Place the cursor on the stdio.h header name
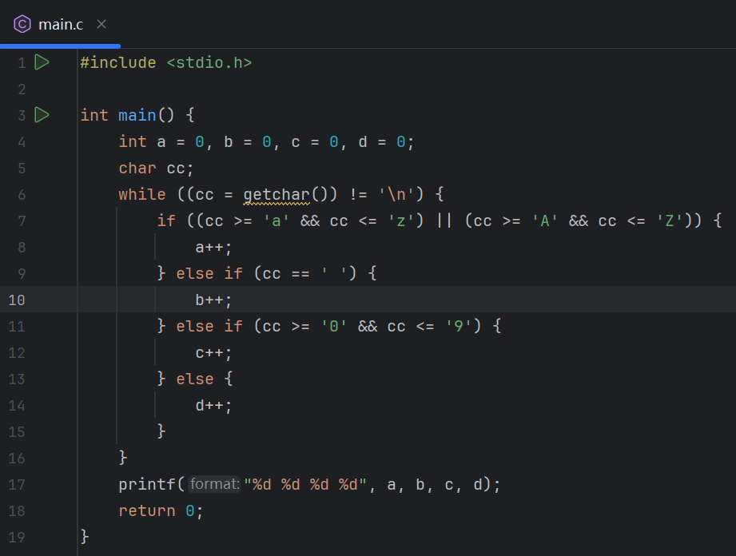The width and height of the screenshot is (736, 556). [x=209, y=62]
